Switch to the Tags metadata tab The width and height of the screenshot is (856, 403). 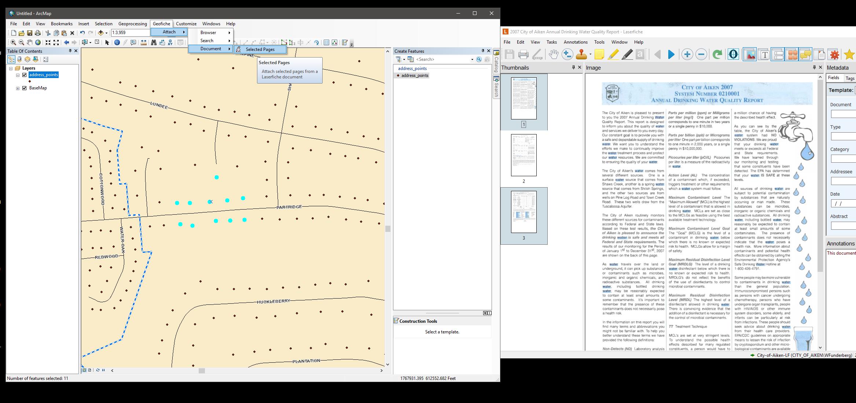pyautogui.click(x=850, y=78)
